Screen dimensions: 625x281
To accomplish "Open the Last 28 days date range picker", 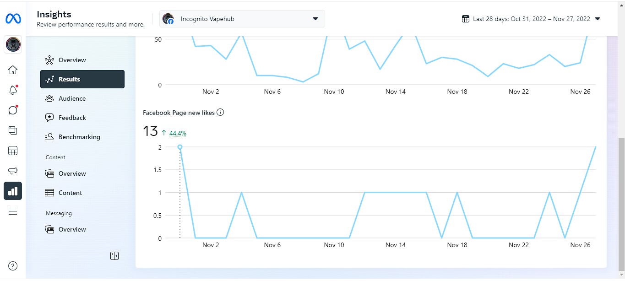I will coord(531,19).
